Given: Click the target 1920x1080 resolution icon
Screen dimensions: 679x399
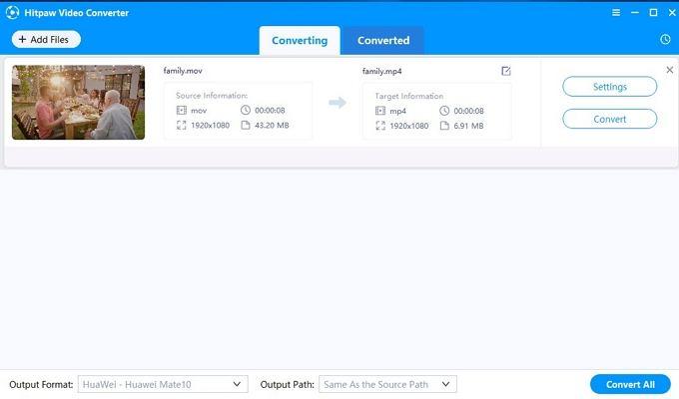Looking at the screenshot, I should coord(380,126).
